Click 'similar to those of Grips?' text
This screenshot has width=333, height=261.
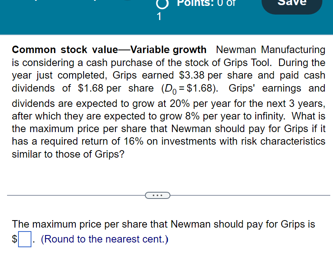tap(68, 154)
